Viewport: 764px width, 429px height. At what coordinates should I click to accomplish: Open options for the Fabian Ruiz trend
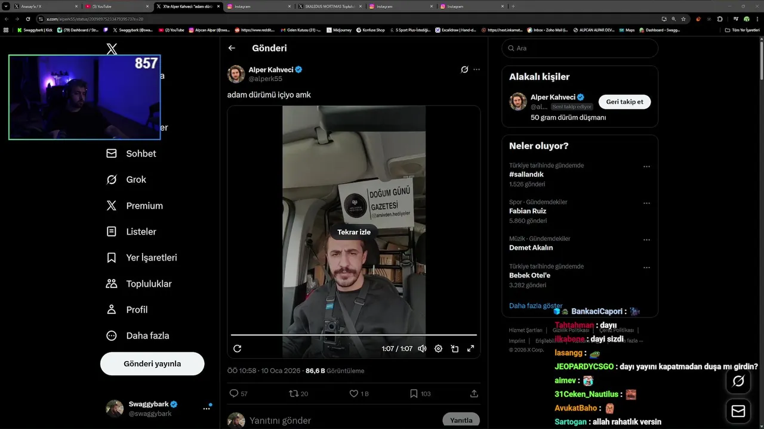click(x=646, y=203)
